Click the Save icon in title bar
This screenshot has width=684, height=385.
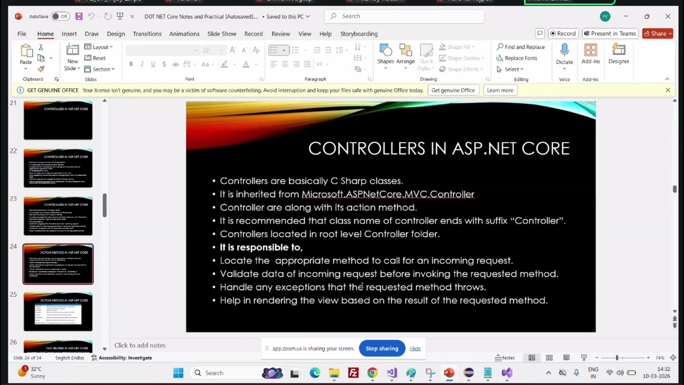(79, 16)
